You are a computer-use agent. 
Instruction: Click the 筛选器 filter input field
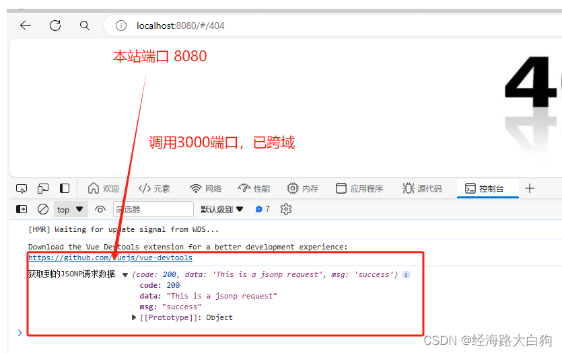tap(153, 209)
